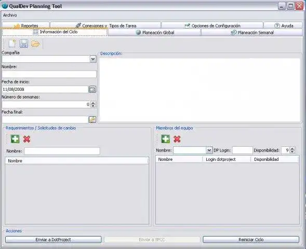Click into the cycle Nombre input field
306x249 pixels.
pyautogui.click(x=49, y=74)
